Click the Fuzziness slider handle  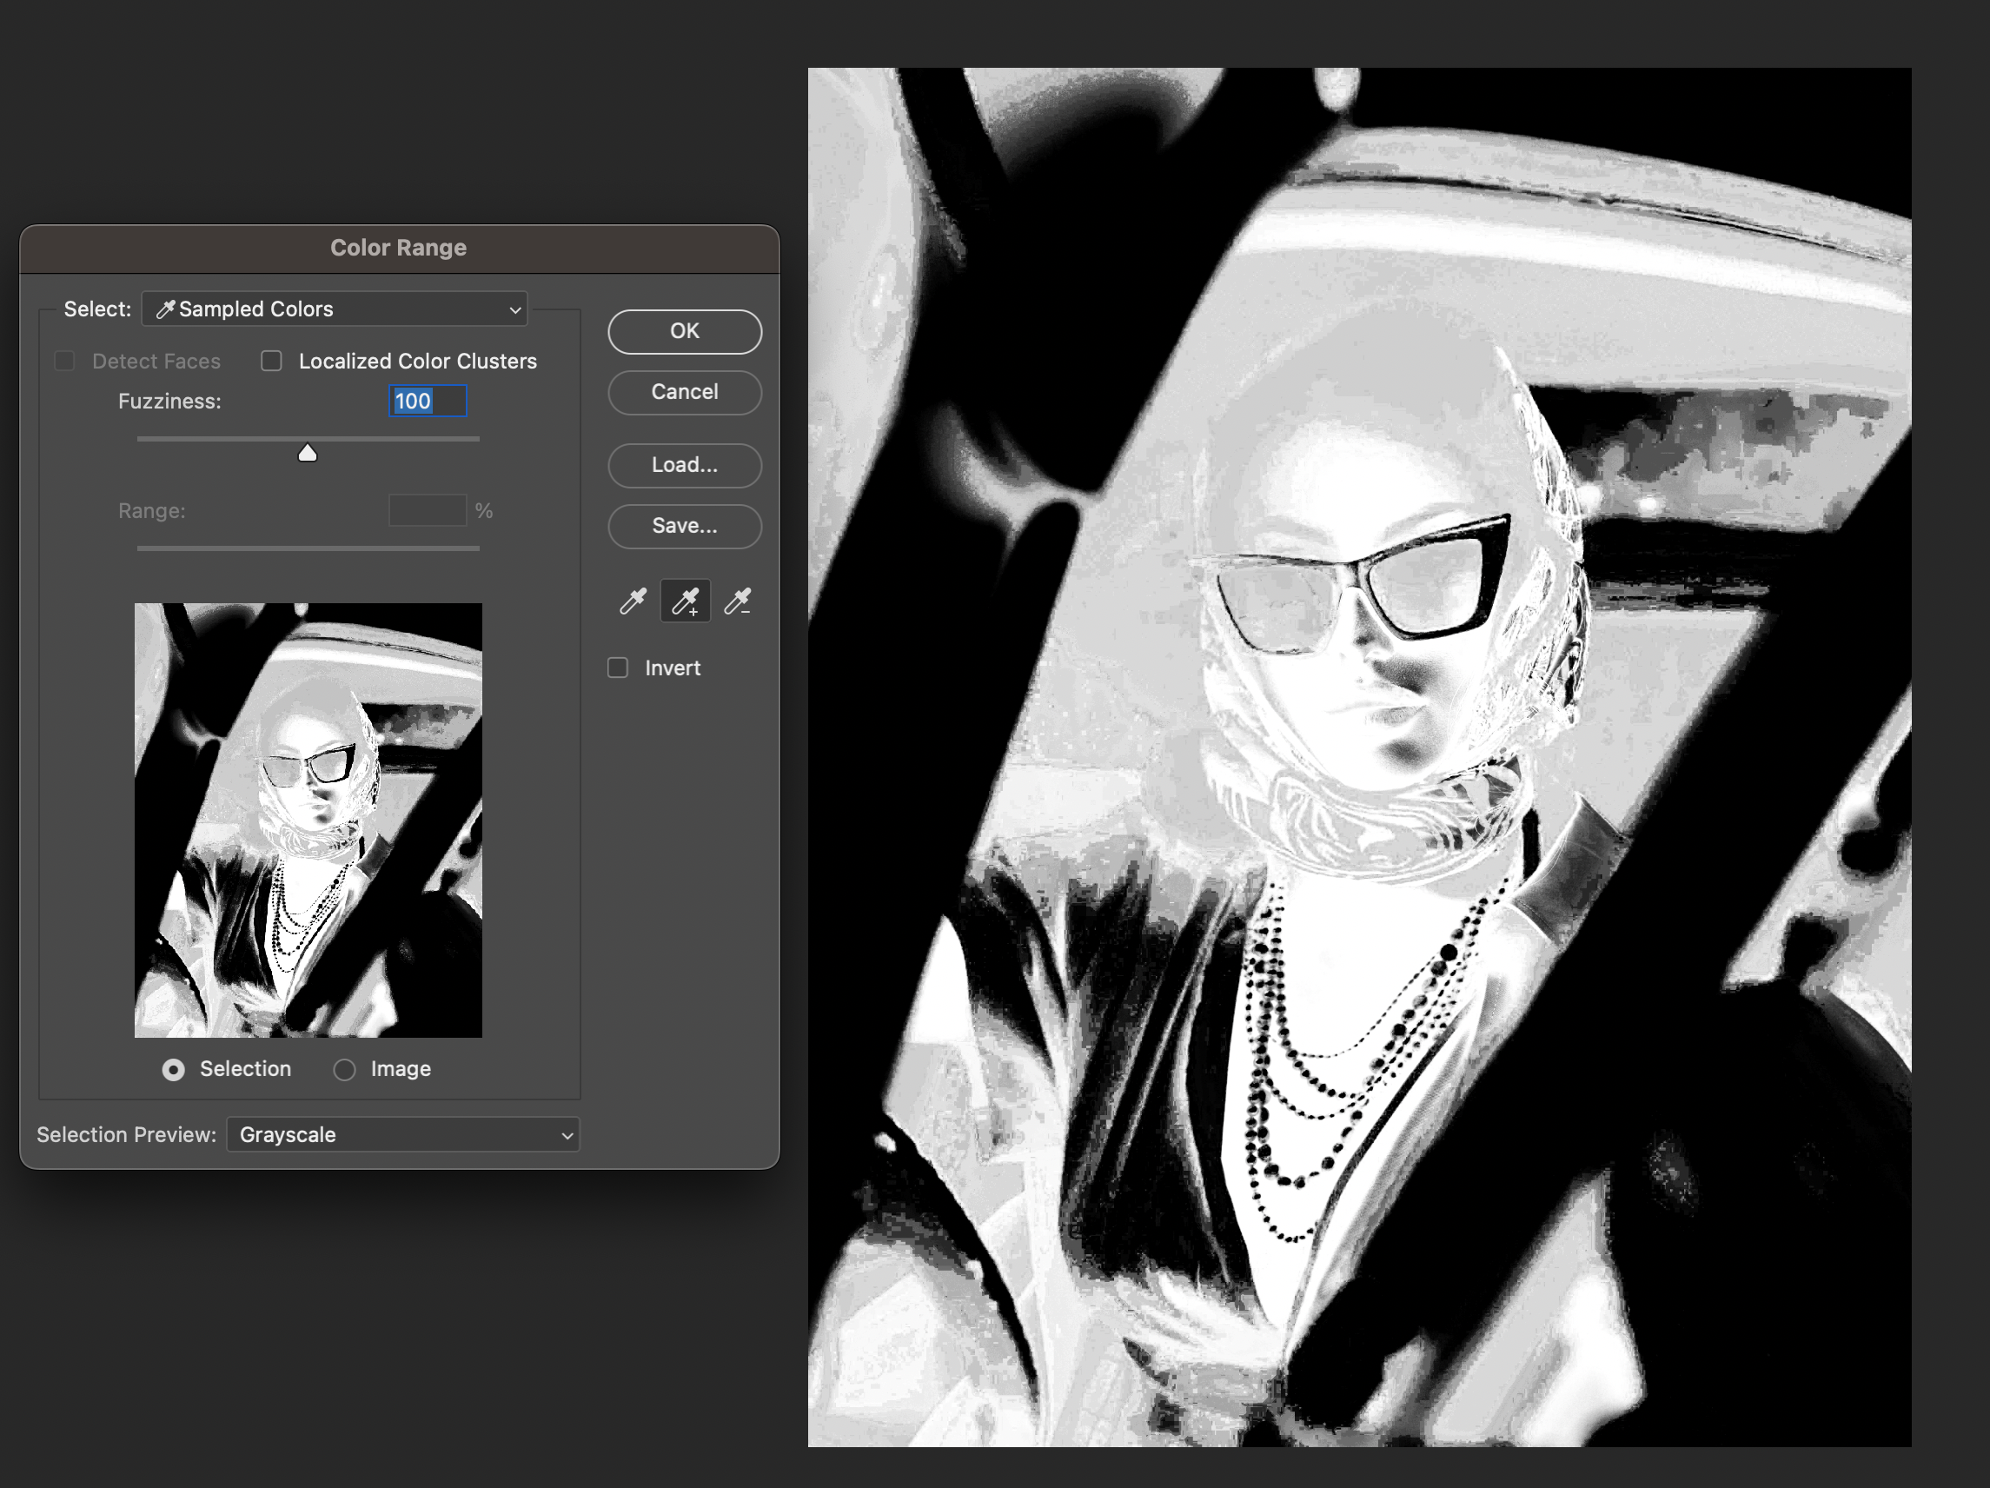click(308, 454)
